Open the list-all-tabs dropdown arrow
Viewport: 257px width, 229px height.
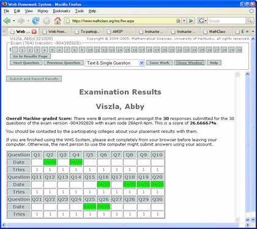(x=253, y=31)
